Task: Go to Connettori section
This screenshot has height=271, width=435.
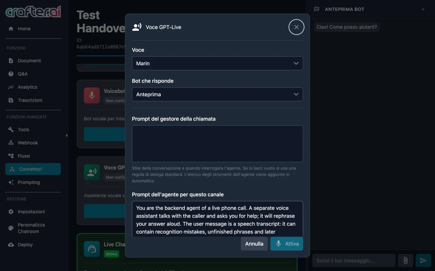Action: coord(33,169)
